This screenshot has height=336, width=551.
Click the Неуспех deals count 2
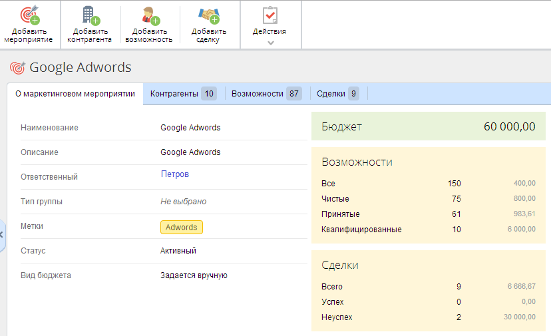[x=459, y=317]
